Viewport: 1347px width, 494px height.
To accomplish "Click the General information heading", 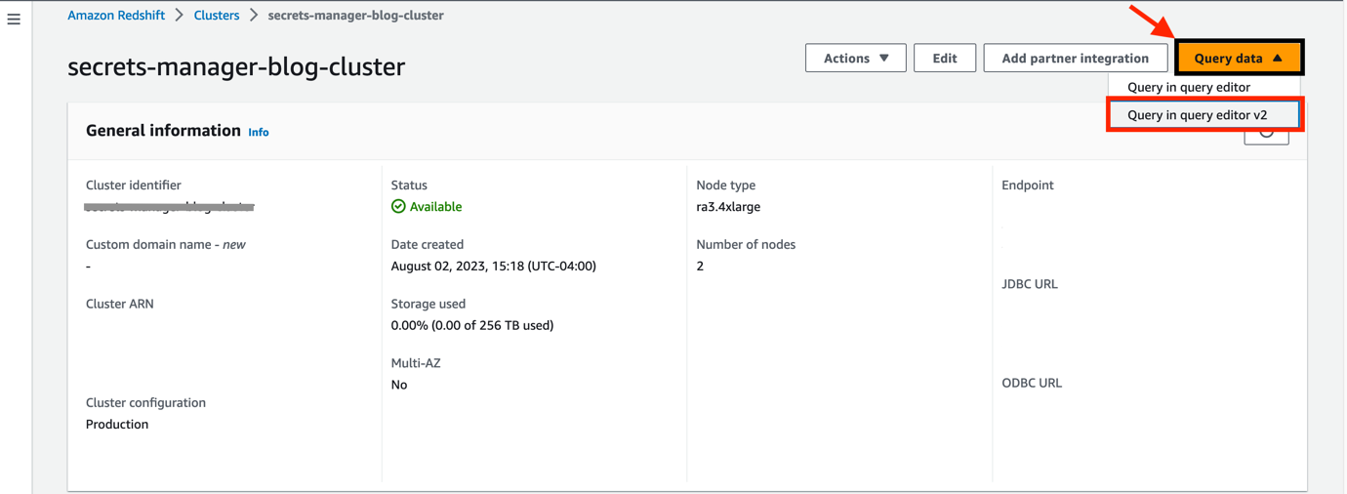I will click(163, 131).
